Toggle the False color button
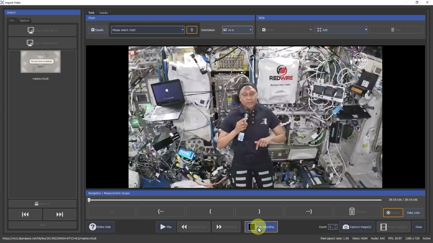 [413, 213]
